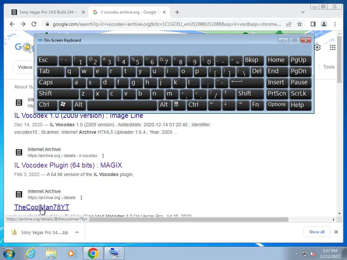347x260 pixels.
Task: Open a new tab with plus button
Action: coord(177,12)
